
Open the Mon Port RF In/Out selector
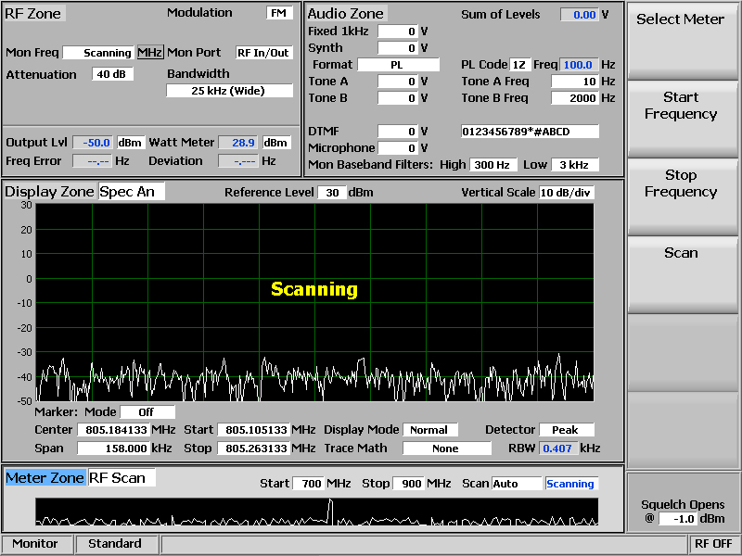coord(264,53)
